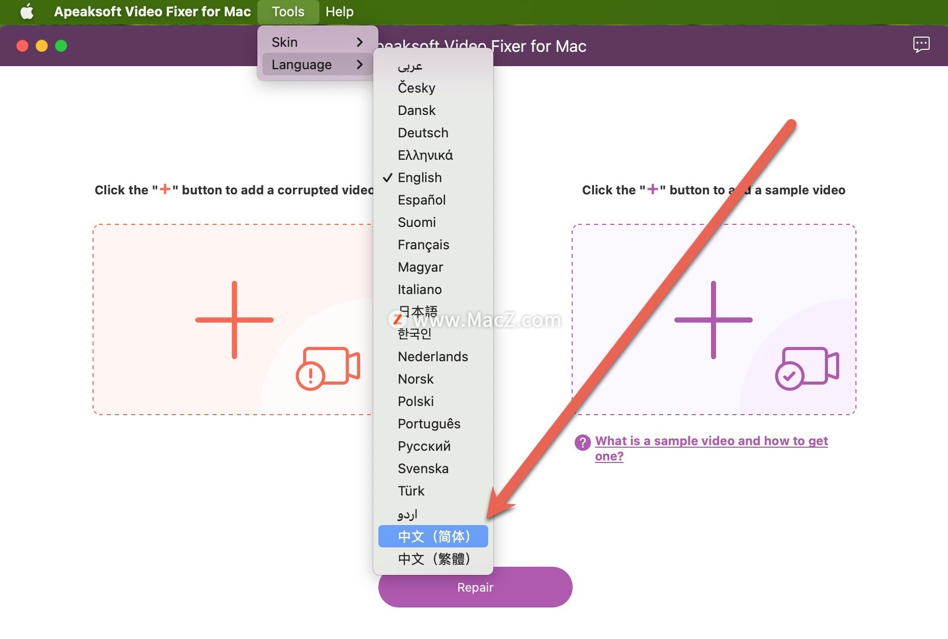
Task: Open the Apeaksoft Video Fixer for Mac menu
Action: tap(152, 11)
